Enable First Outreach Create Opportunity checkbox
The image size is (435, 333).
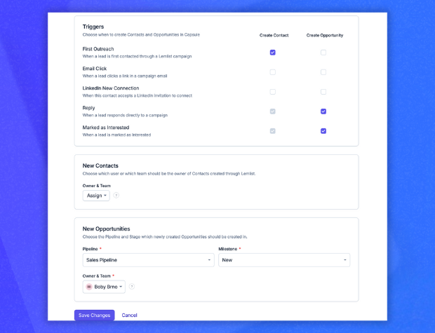pos(323,53)
